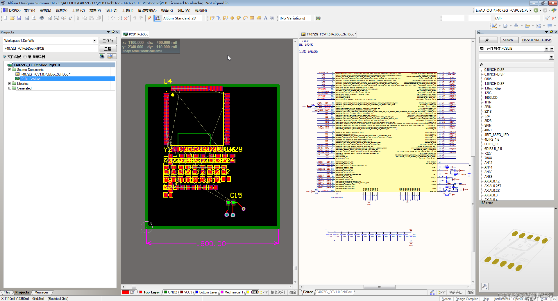This screenshot has width=558, height=301.
Task: Open the 设计(D) menu
Action: point(111,10)
